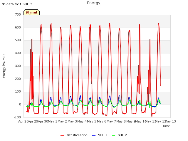This screenshot has width=188, height=141.
Task: Click the May 2 x-axis date label
Action: tap(62, 121)
